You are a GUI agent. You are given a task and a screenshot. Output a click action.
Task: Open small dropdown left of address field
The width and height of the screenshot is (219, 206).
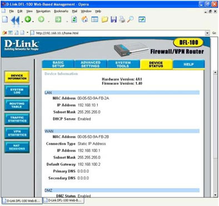click(x=27, y=33)
